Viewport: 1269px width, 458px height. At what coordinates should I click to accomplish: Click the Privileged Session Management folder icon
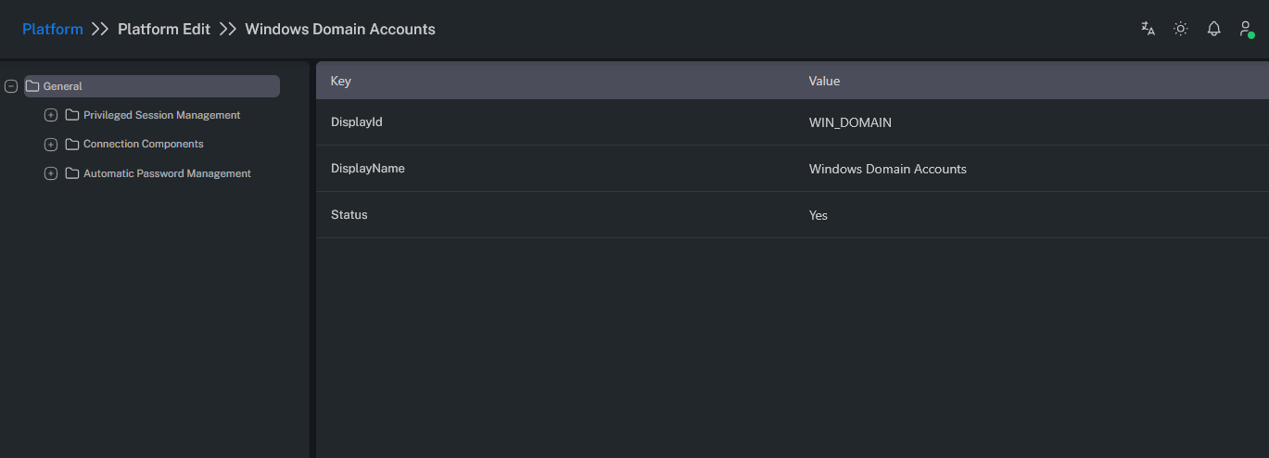tap(72, 115)
